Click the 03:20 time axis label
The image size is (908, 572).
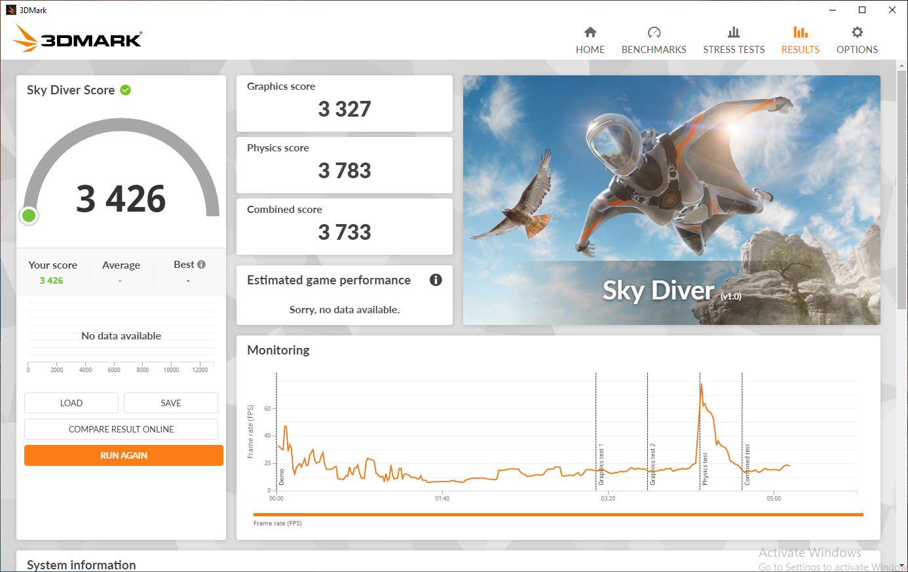(608, 499)
